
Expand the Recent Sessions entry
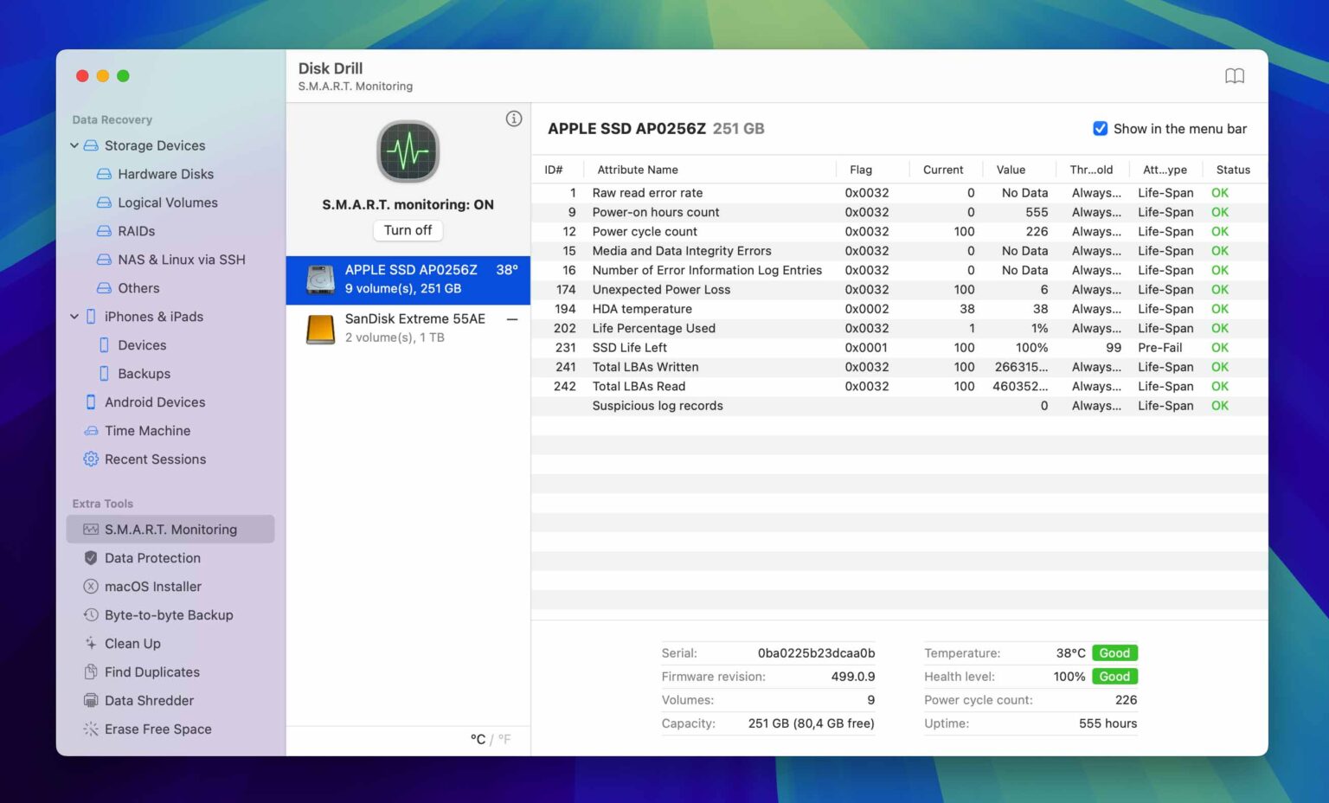click(155, 459)
